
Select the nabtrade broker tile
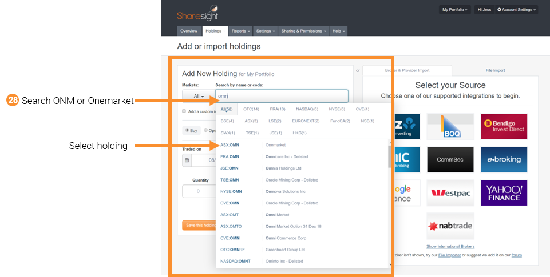click(450, 226)
